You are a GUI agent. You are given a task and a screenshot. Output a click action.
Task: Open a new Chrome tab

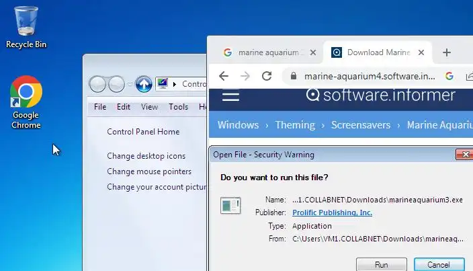(x=447, y=52)
